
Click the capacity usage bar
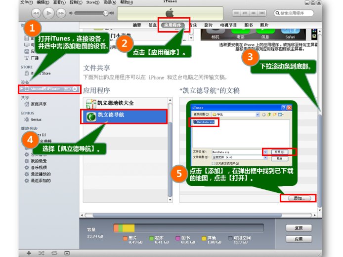coord(189,228)
